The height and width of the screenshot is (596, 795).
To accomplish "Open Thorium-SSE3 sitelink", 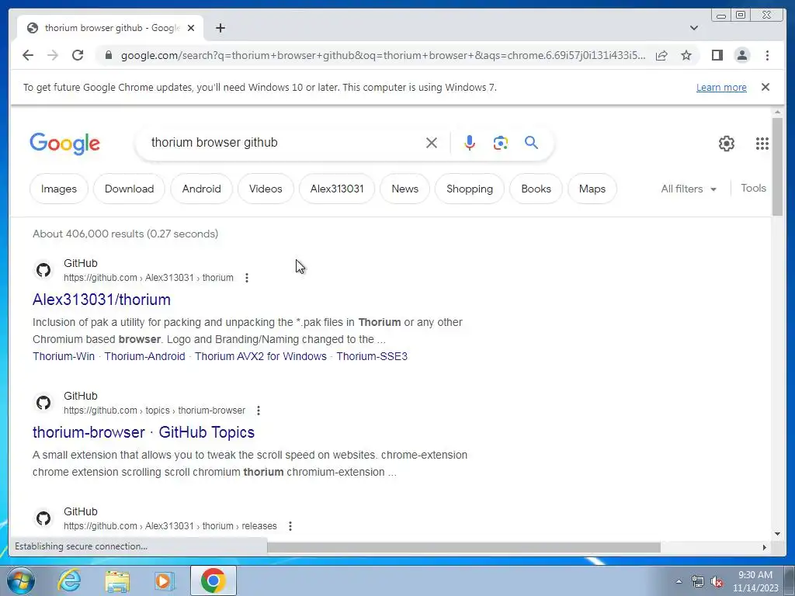I will coord(372,356).
